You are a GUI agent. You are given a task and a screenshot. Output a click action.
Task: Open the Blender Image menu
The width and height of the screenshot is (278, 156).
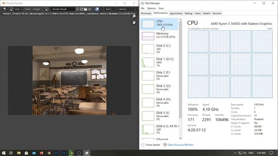pyautogui.click(x=36, y=9)
